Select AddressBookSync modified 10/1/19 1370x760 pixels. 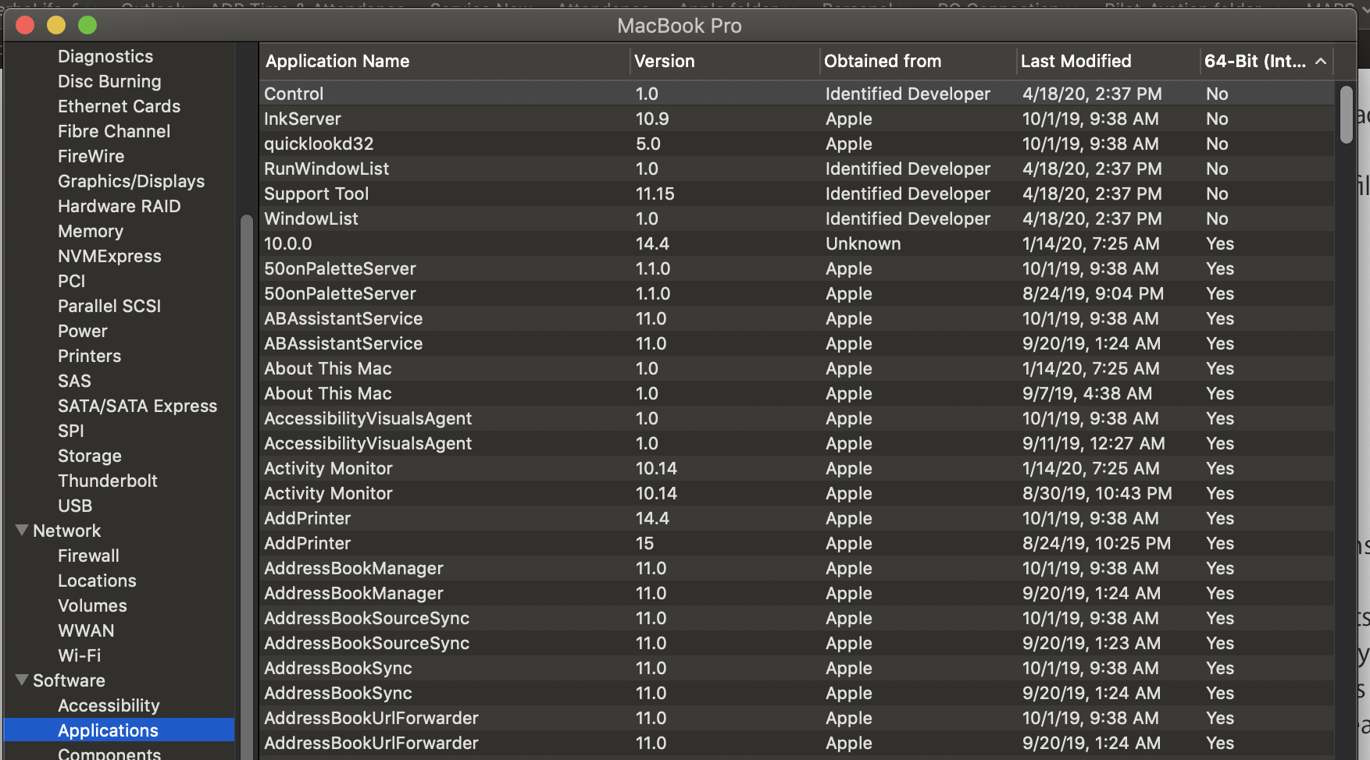797,668
